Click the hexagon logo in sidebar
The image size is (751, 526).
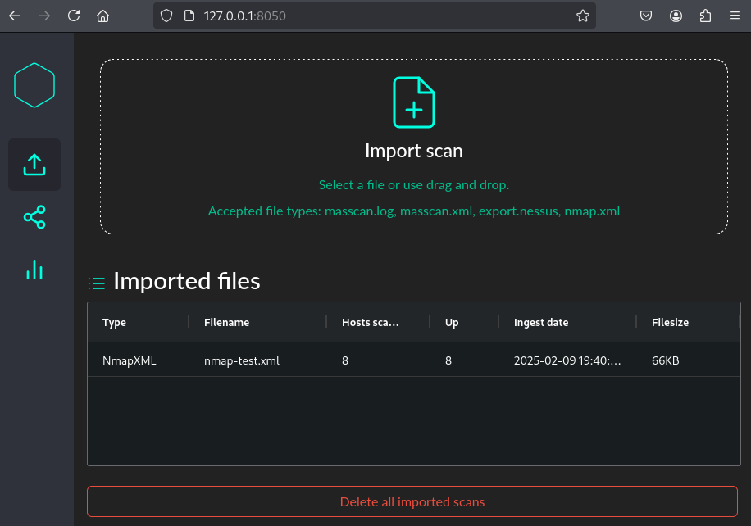34,85
